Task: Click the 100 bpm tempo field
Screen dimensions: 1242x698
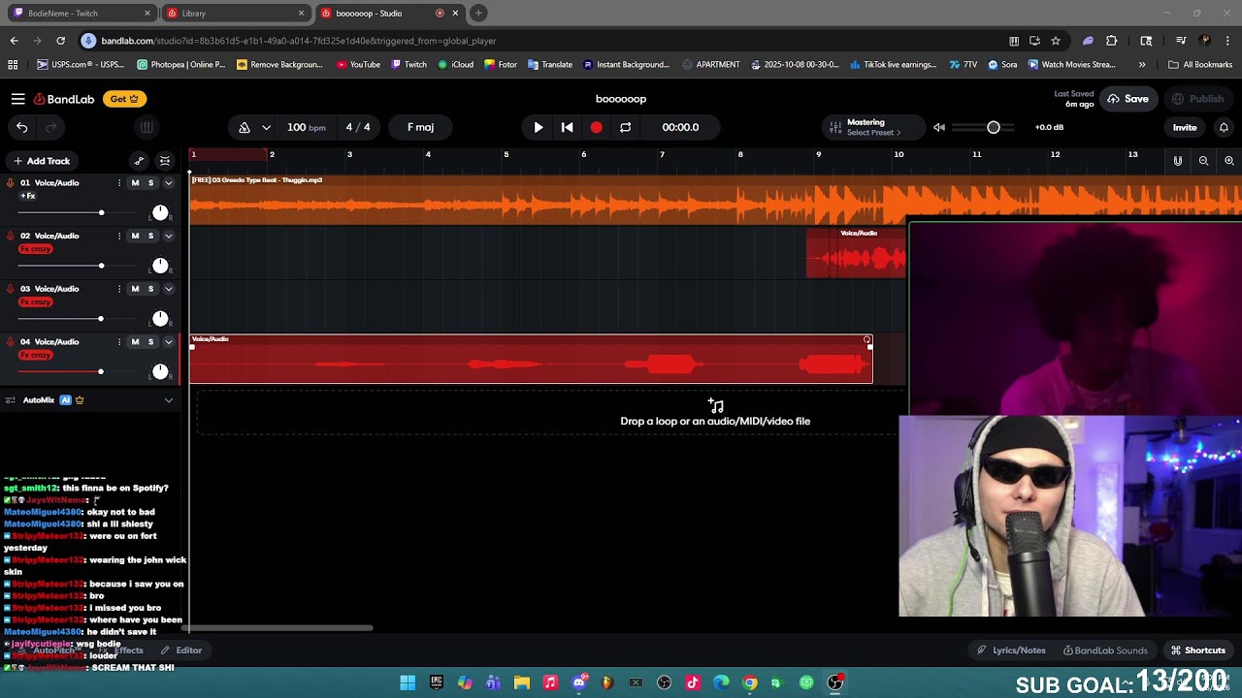Action: [x=306, y=127]
